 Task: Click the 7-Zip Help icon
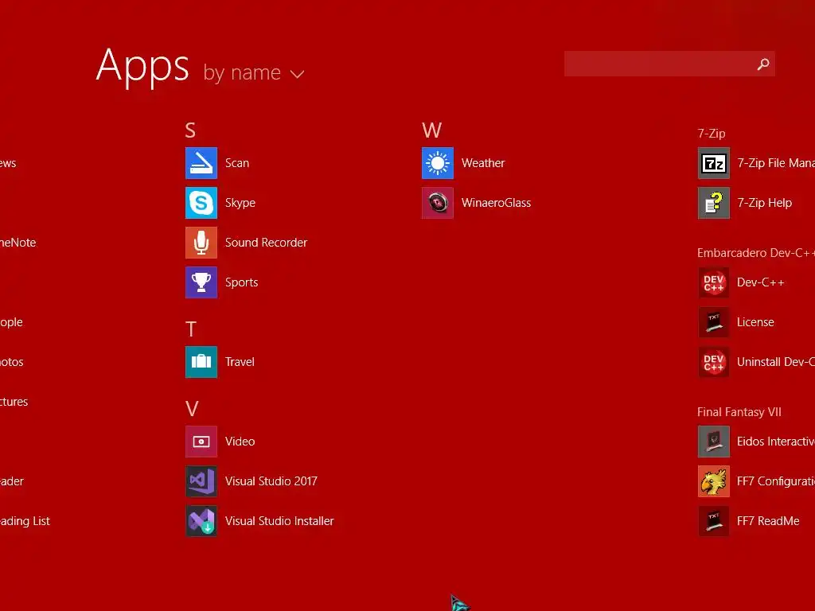tap(714, 203)
